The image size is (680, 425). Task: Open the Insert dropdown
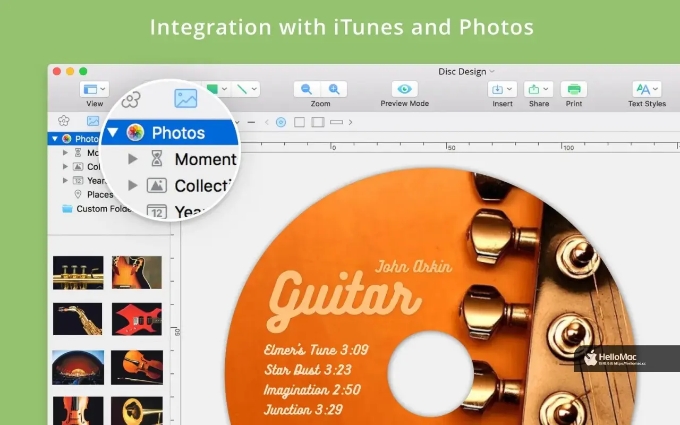pyautogui.click(x=503, y=89)
